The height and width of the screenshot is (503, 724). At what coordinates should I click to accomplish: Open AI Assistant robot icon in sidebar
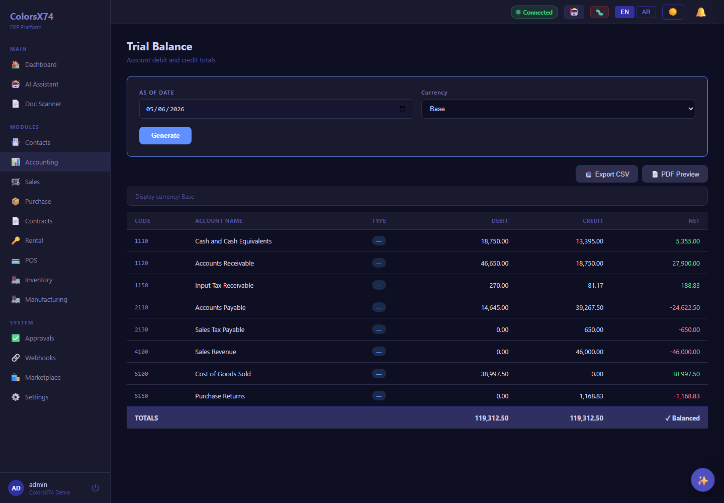click(16, 84)
